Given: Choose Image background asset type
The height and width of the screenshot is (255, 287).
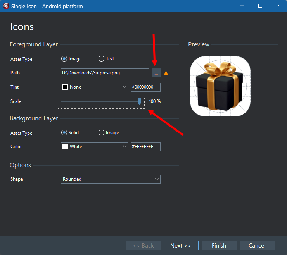Looking at the screenshot, I should tap(109, 133).
